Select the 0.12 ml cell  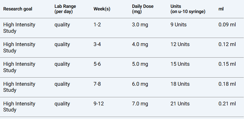click(x=227, y=44)
